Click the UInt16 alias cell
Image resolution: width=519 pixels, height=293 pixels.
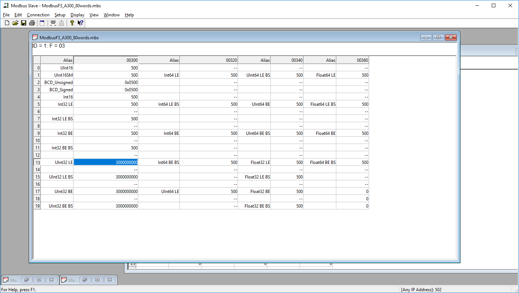point(57,68)
